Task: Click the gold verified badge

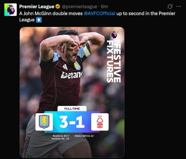Action: pyautogui.click(x=58, y=7)
